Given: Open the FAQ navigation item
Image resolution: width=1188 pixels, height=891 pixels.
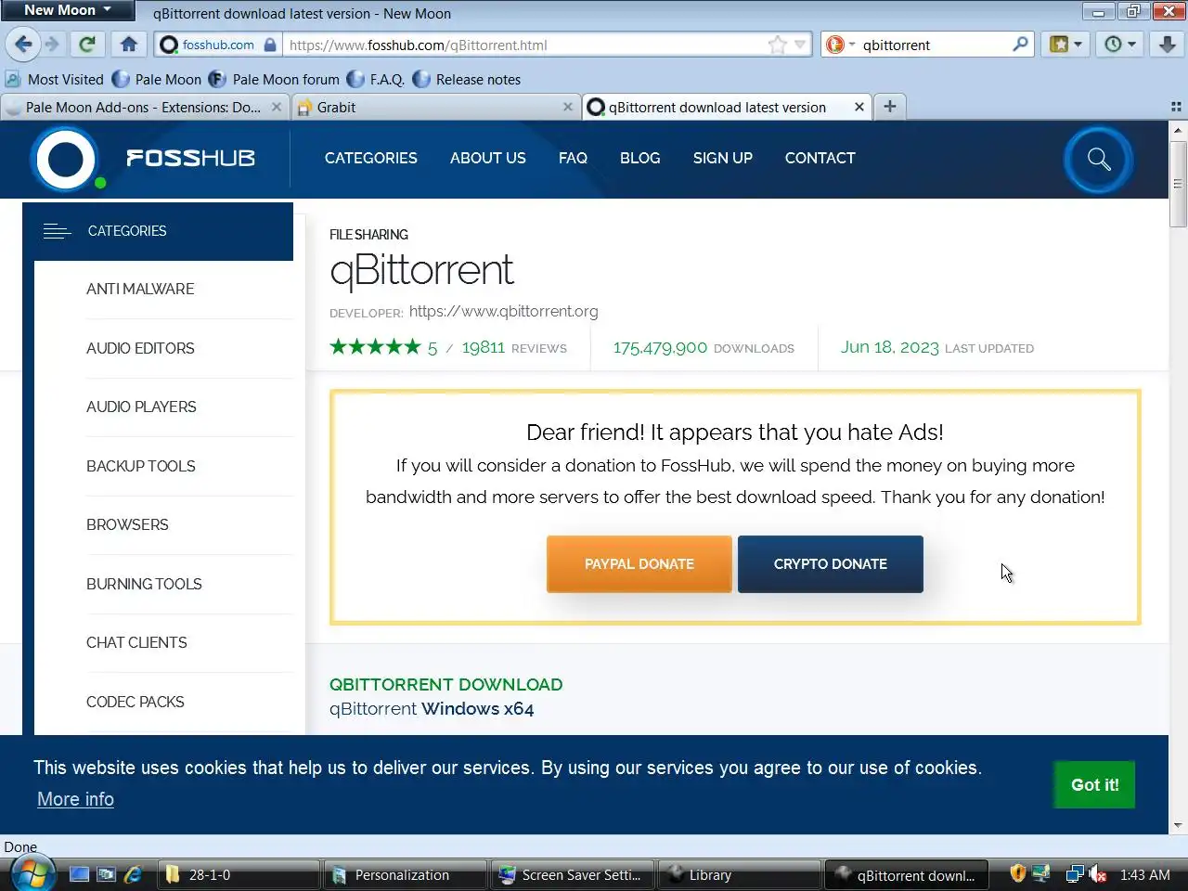Looking at the screenshot, I should (x=573, y=159).
